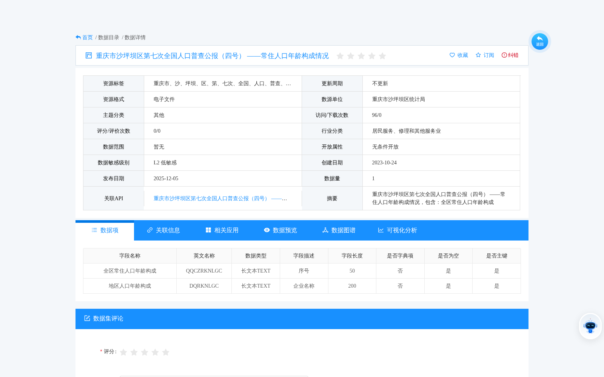Click the 无条件开放 value
Image resolution: width=604 pixels, height=377 pixels.
pos(385,147)
